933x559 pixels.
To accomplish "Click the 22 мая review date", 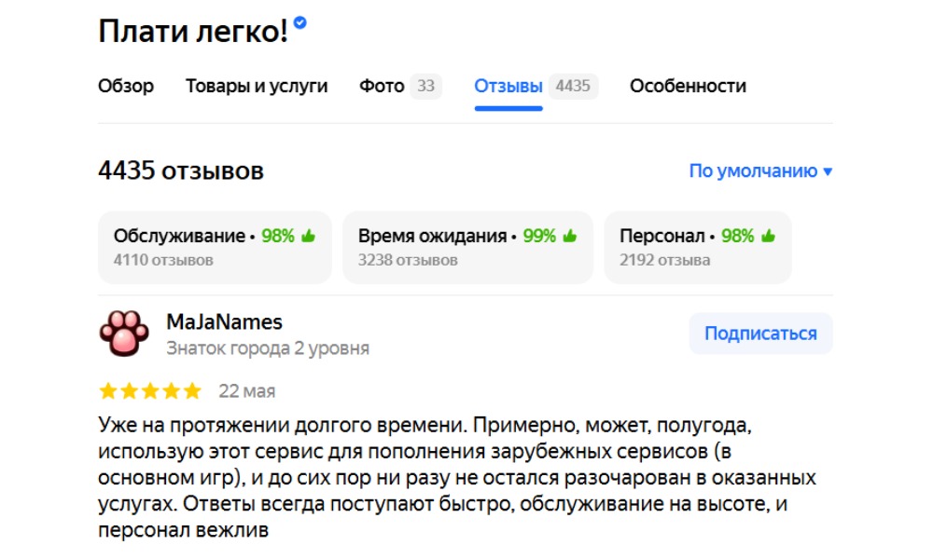I will pos(246,391).
